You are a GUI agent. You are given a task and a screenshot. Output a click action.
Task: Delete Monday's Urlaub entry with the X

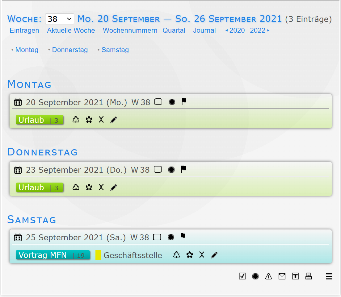tap(101, 119)
